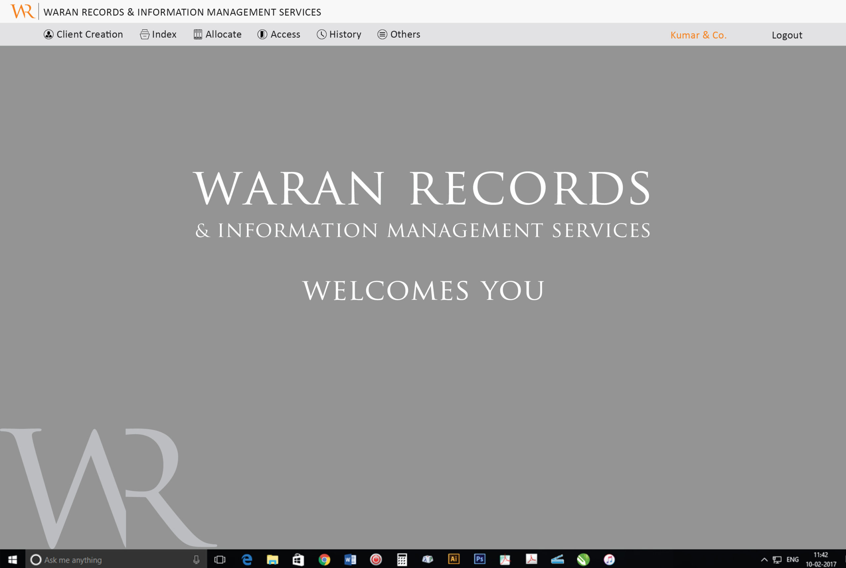Click the orange WR logo in header
846x568 pixels.
tap(22, 11)
